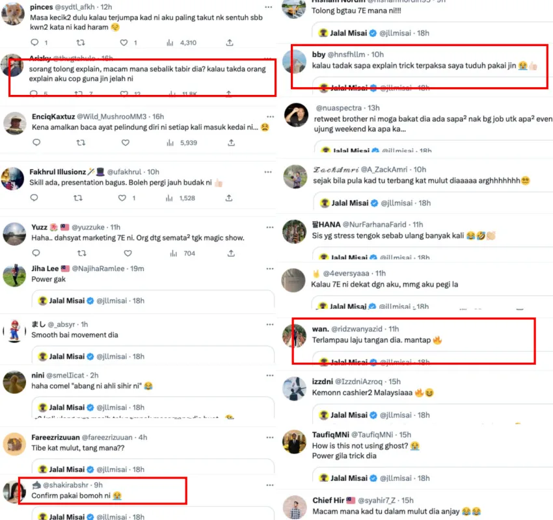Open Jalal Misai quoted tweet under Power gak
Viewport: 553px width, 520px height.
tap(153, 300)
